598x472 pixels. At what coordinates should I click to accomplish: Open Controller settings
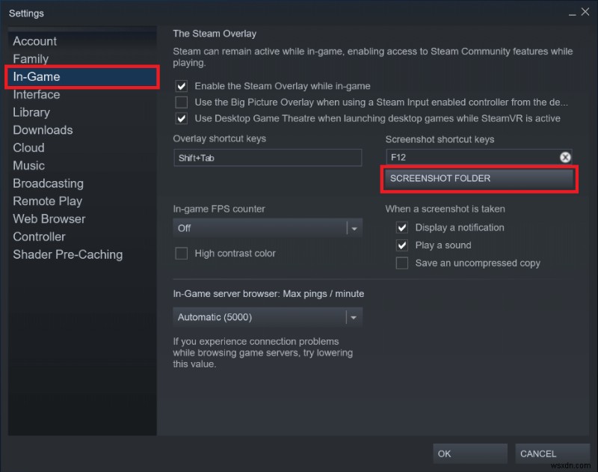tap(39, 236)
